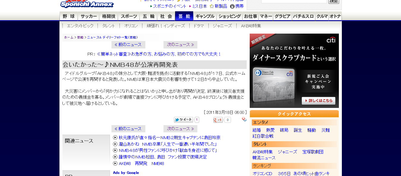Open the 五輪 navigation tab
Screen dimensions: 401x176
149,16
